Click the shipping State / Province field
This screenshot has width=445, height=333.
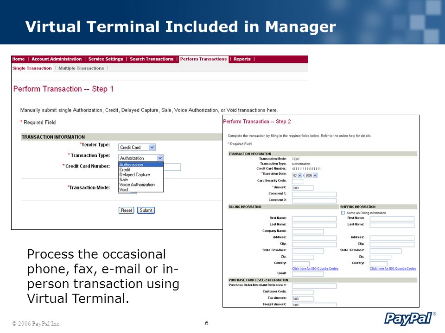[385, 251]
